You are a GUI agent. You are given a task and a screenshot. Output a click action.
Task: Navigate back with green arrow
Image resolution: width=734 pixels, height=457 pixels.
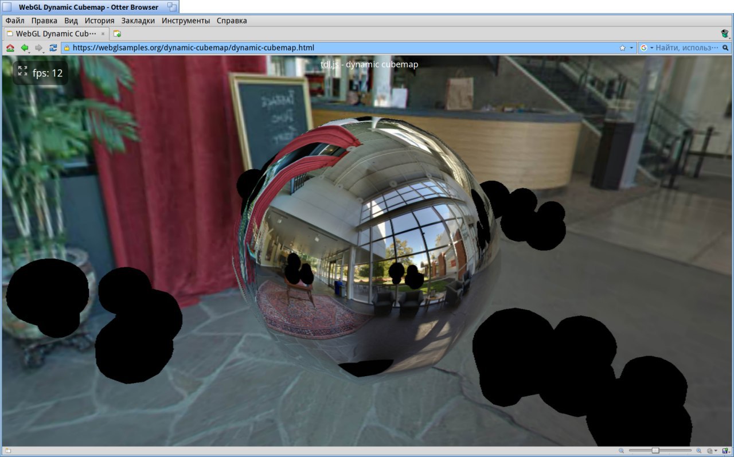coord(25,48)
